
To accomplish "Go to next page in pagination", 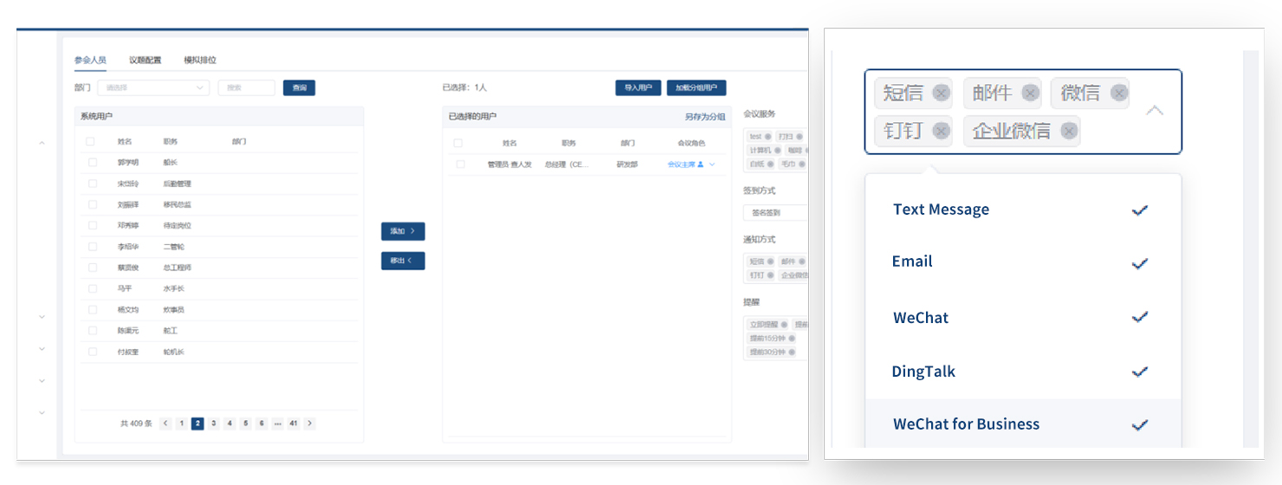I will [310, 424].
